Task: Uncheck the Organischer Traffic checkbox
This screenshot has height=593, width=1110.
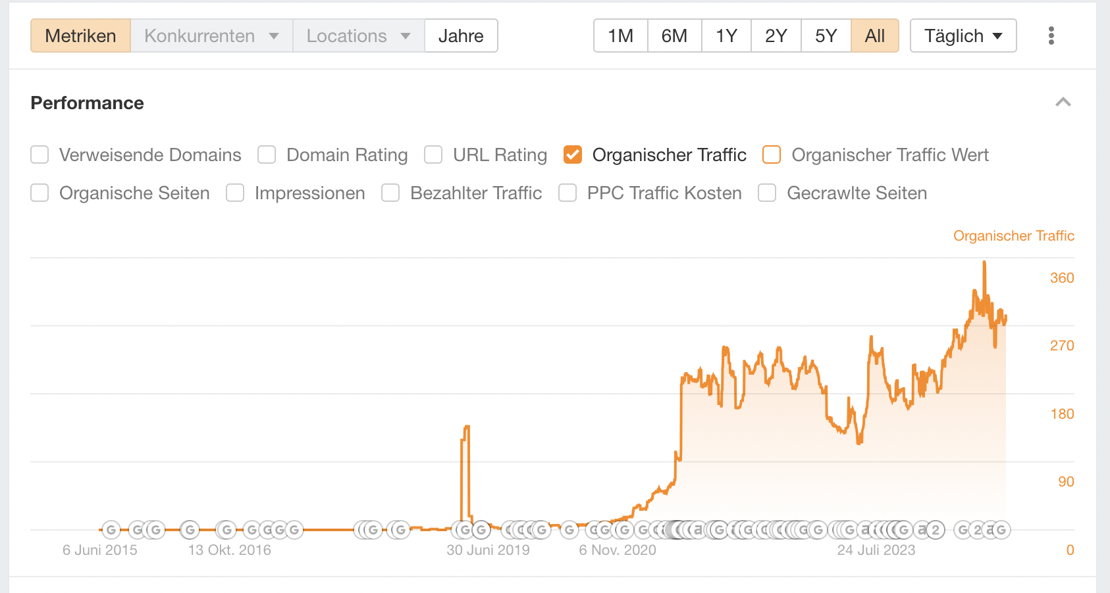Action: [x=573, y=155]
